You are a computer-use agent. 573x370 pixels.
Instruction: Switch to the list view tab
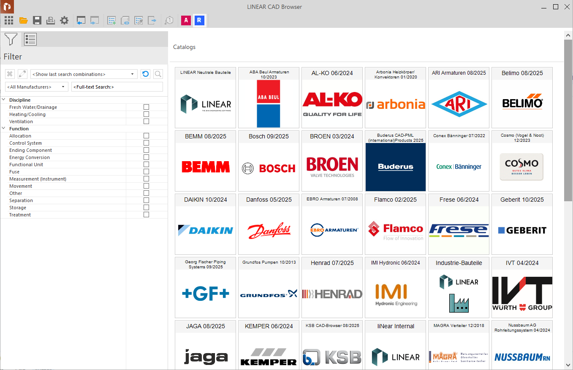point(30,39)
